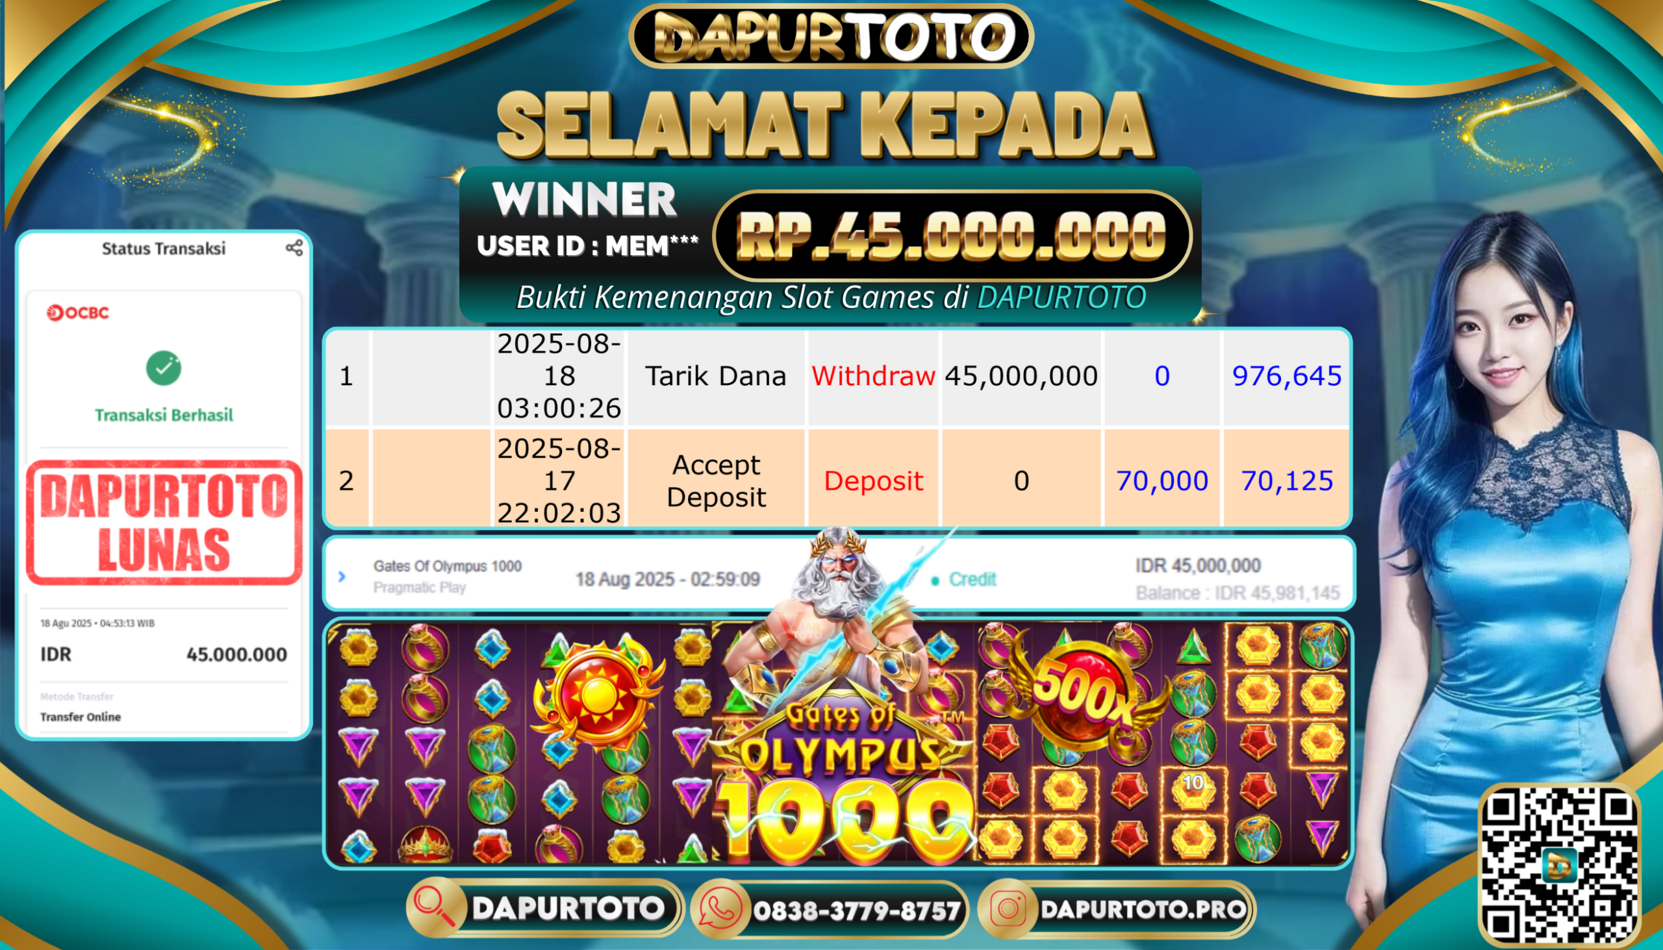Click the Credit status indicator
The width and height of the screenshot is (1663, 950).
point(963,579)
